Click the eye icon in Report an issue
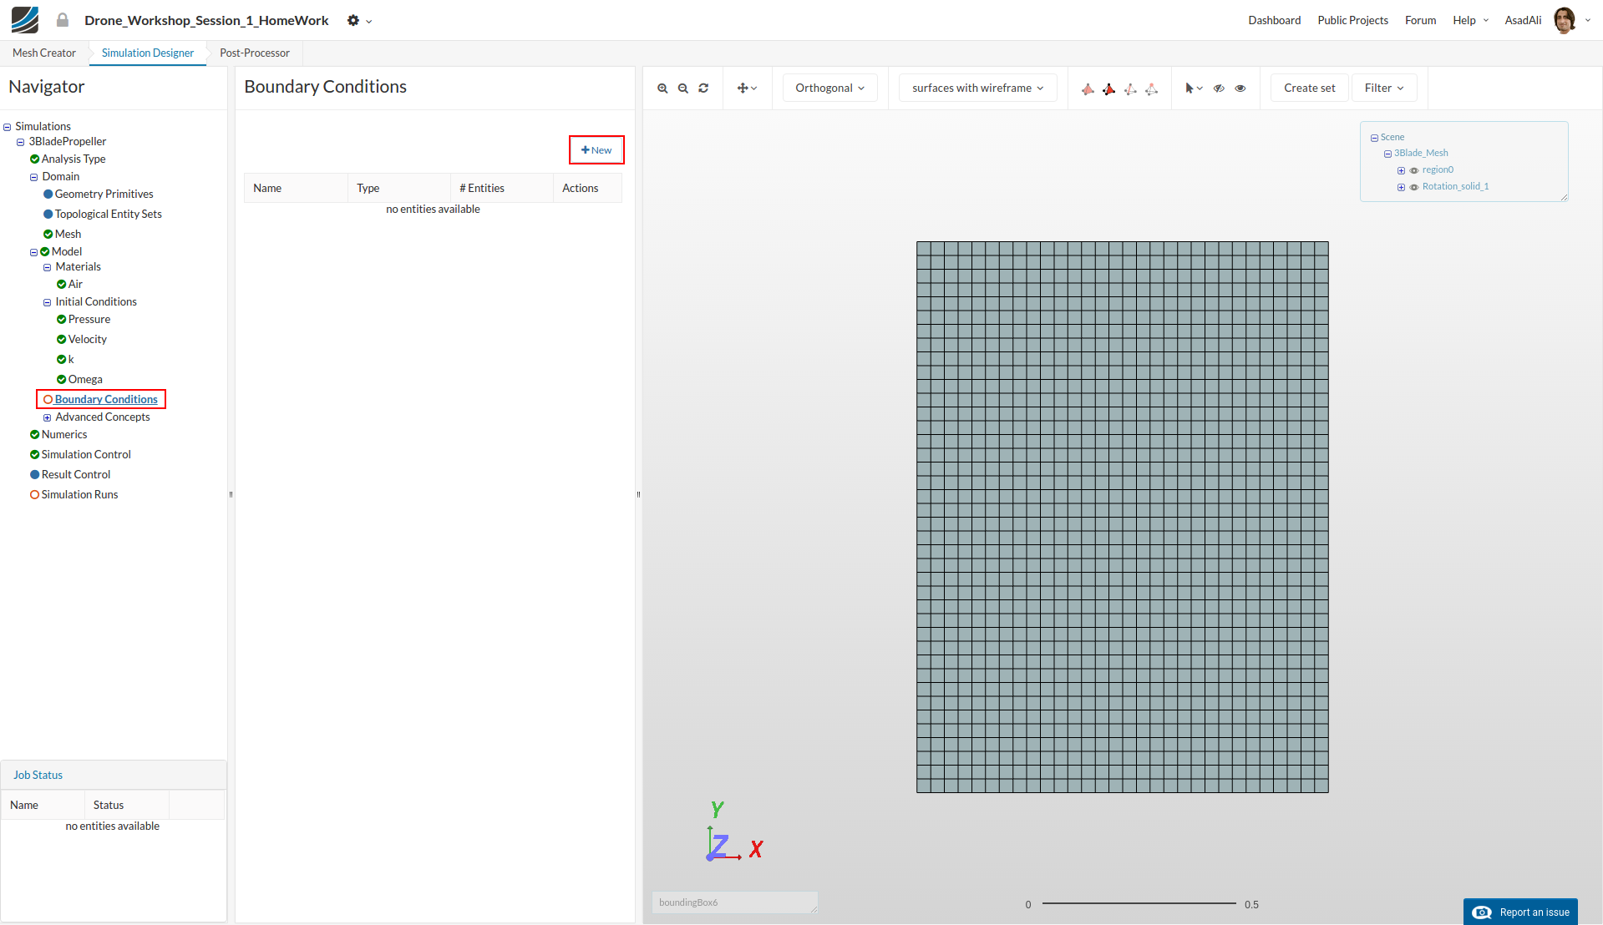Image resolution: width=1603 pixels, height=925 pixels. click(1482, 912)
